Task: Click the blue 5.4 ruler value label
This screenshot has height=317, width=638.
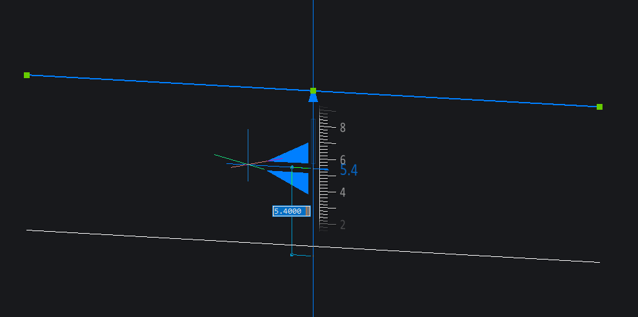Action: [x=349, y=171]
